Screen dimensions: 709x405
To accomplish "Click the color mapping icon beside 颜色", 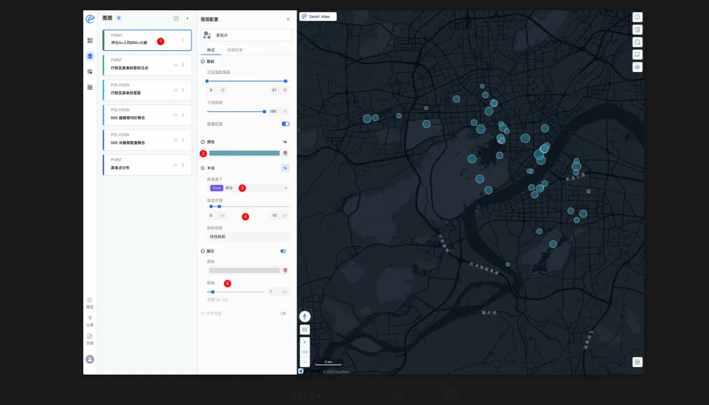I will [285, 142].
